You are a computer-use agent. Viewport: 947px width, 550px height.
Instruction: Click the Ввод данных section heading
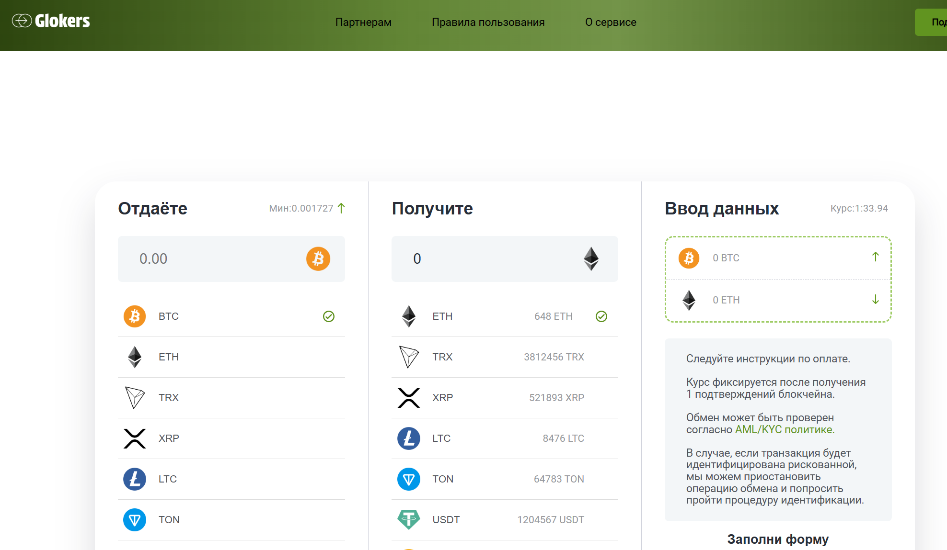click(x=722, y=208)
